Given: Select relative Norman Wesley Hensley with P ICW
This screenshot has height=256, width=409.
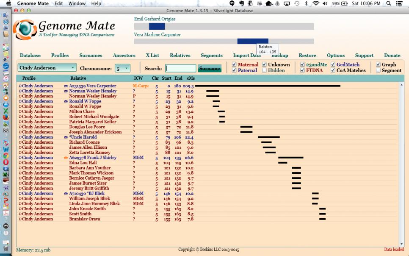Looking at the screenshot, I should 93,96.
